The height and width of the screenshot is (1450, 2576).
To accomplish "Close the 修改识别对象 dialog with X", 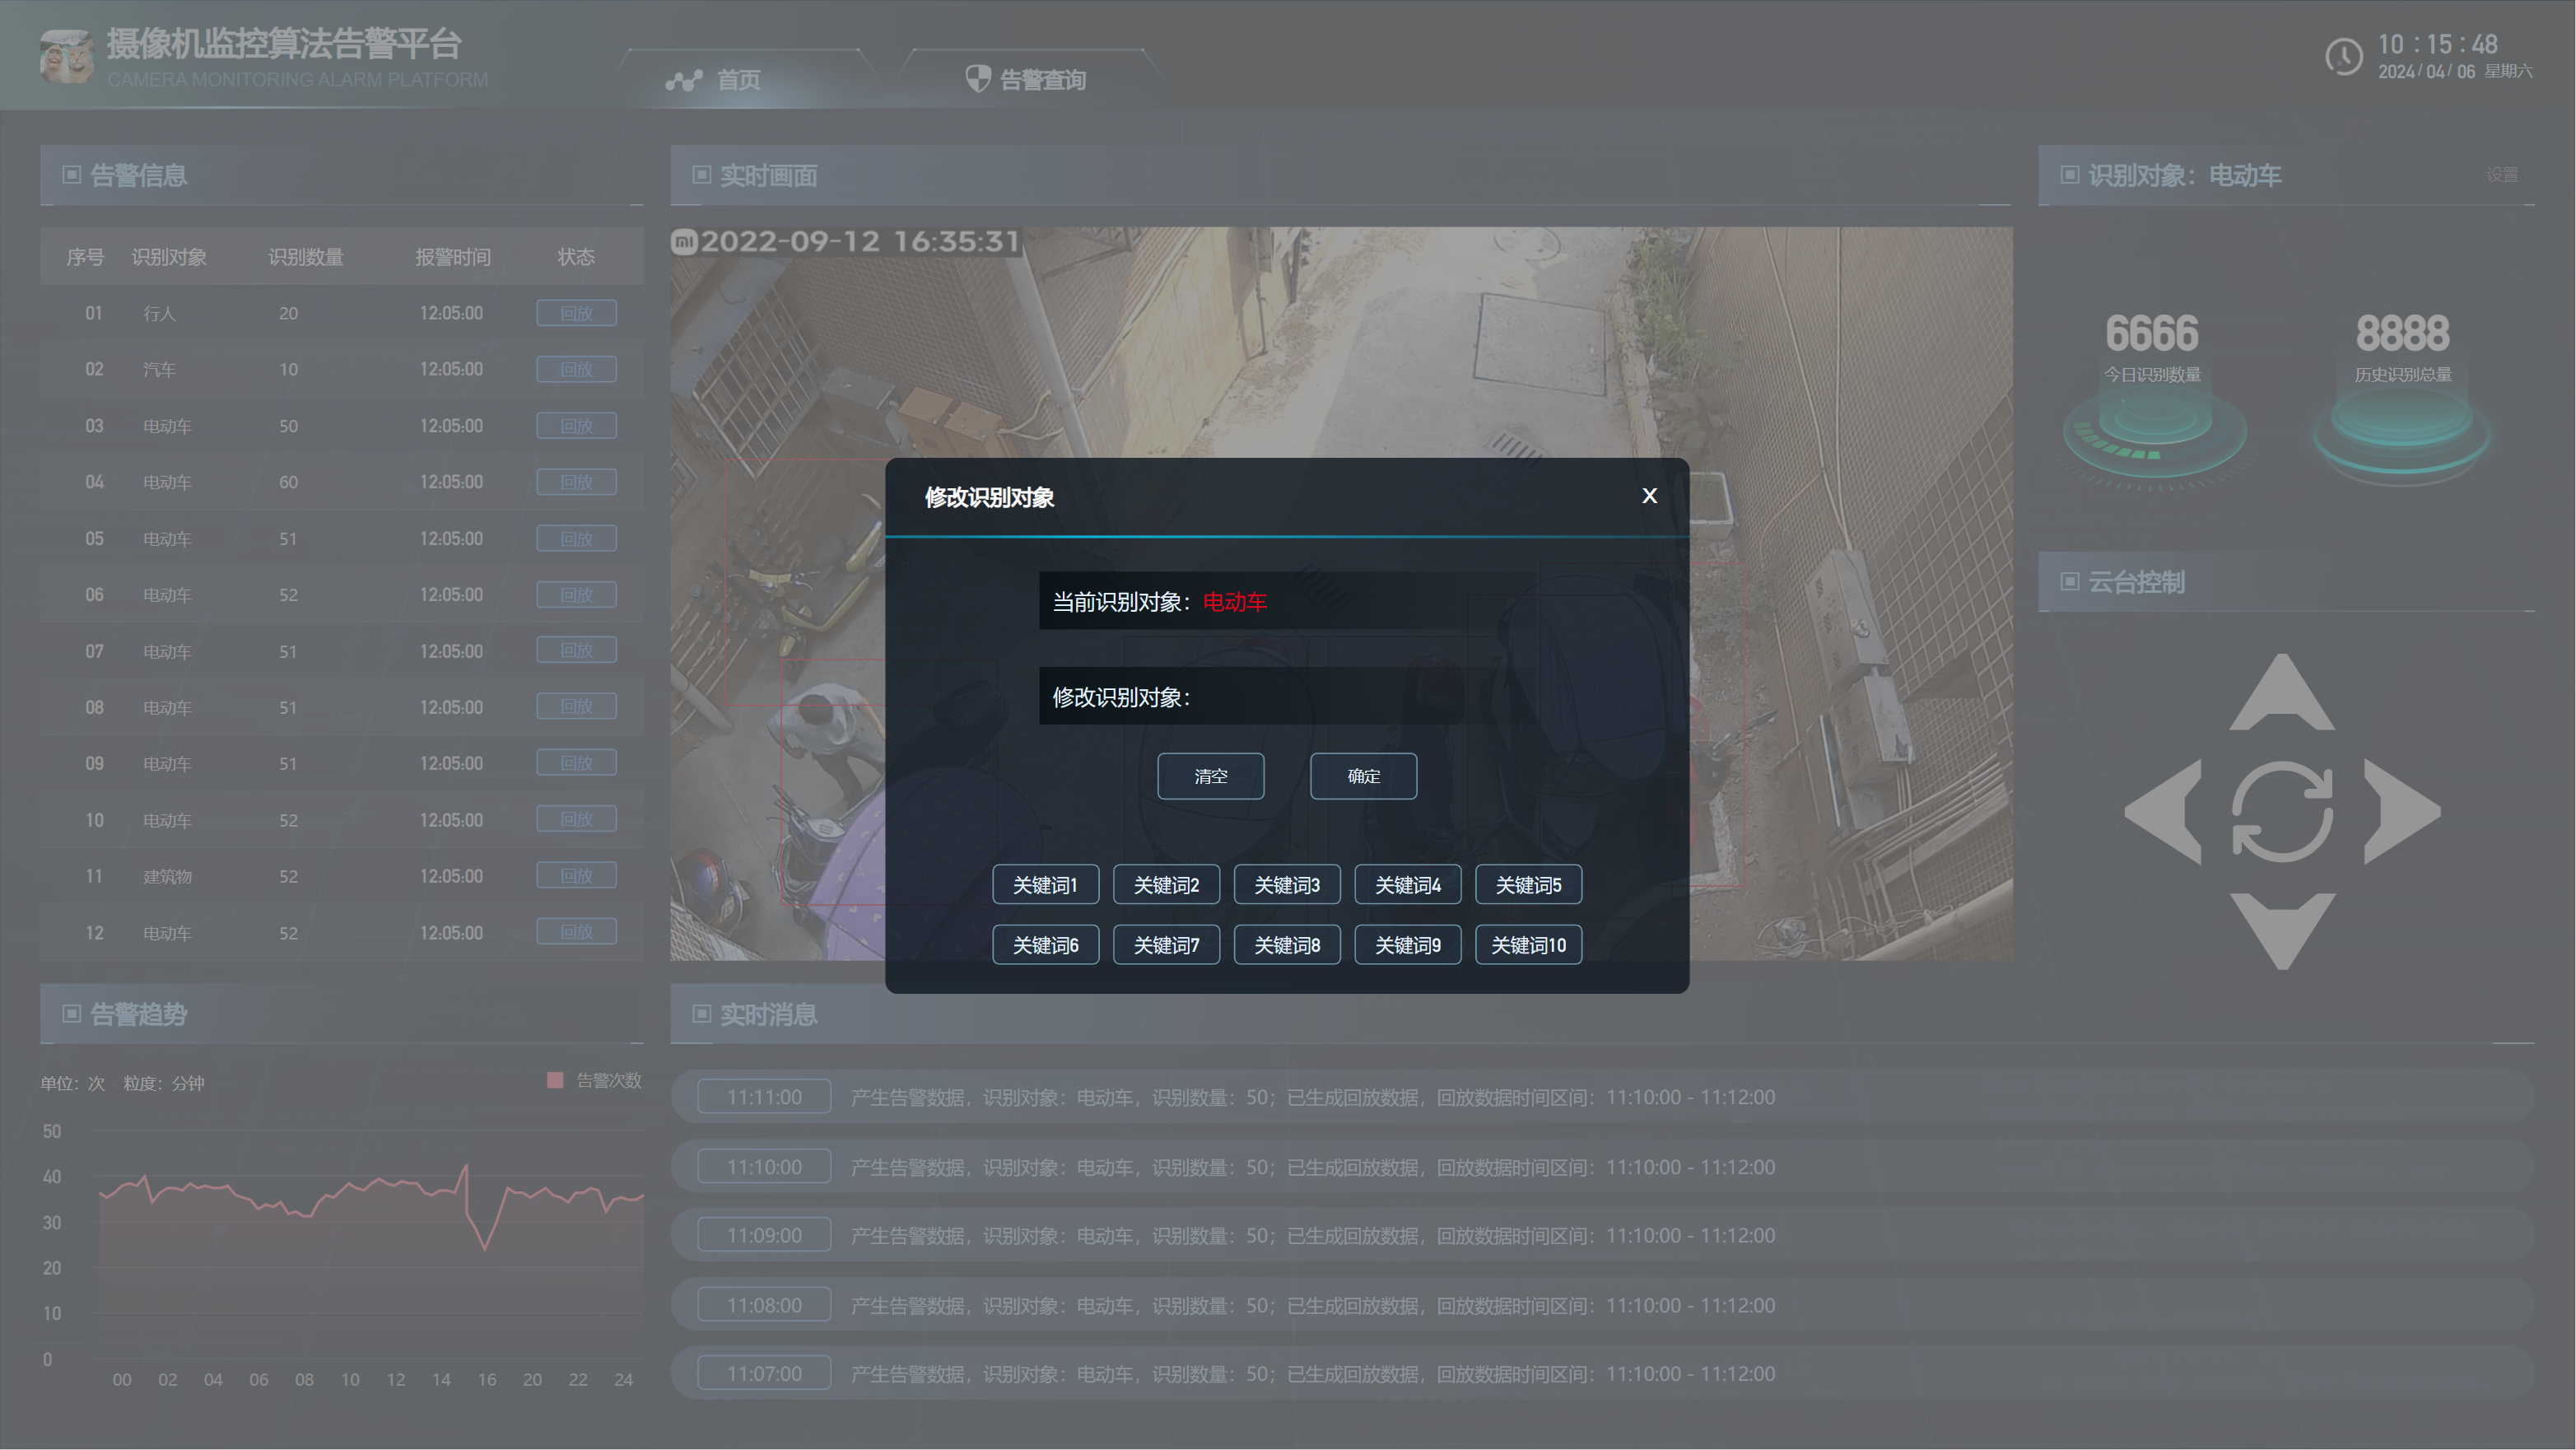I will pyautogui.click(x=1649, y=496).
